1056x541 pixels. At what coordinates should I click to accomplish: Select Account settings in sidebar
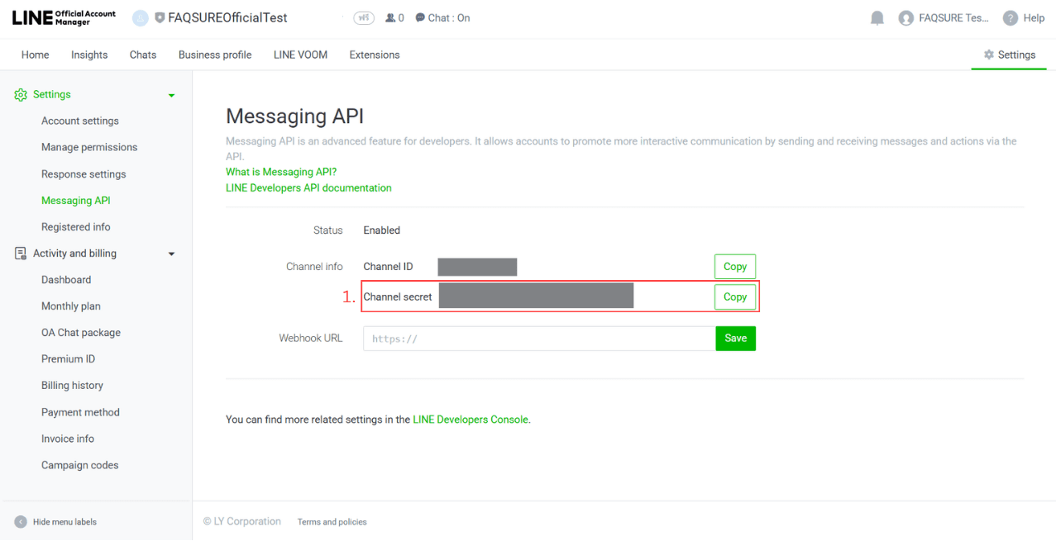pyautogui.click(x=80, y=121)
